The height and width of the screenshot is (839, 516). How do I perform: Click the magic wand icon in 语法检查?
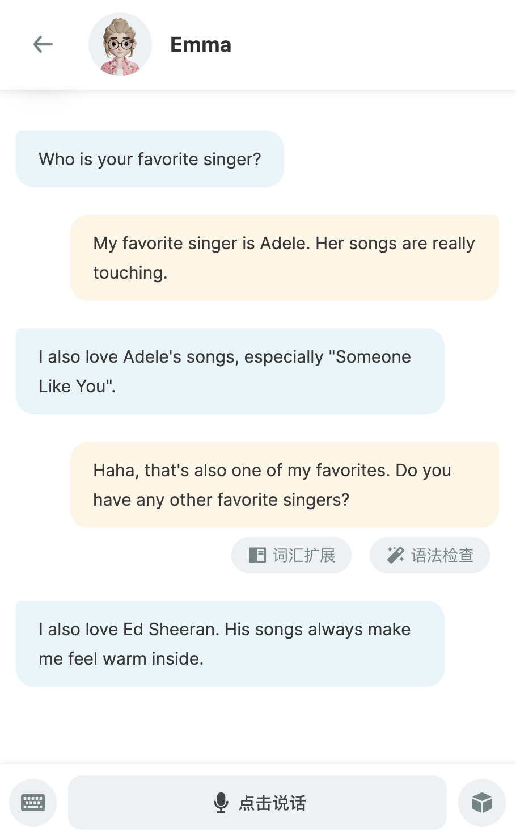click(x=395, y=555)
